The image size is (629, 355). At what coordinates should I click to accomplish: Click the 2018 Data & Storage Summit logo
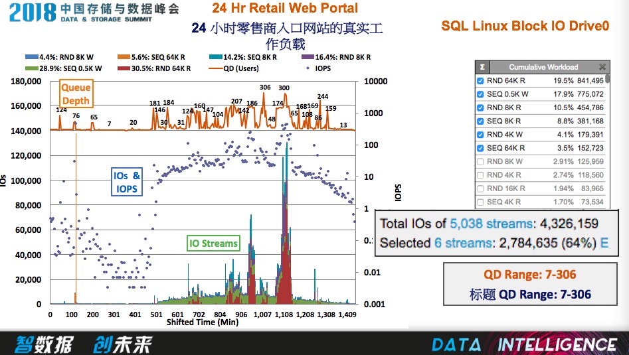[x=94, y=13]
